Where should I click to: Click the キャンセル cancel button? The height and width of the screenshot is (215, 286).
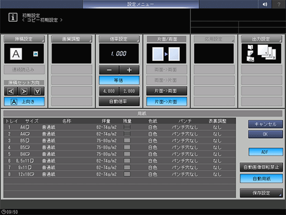tap(266, 124)
